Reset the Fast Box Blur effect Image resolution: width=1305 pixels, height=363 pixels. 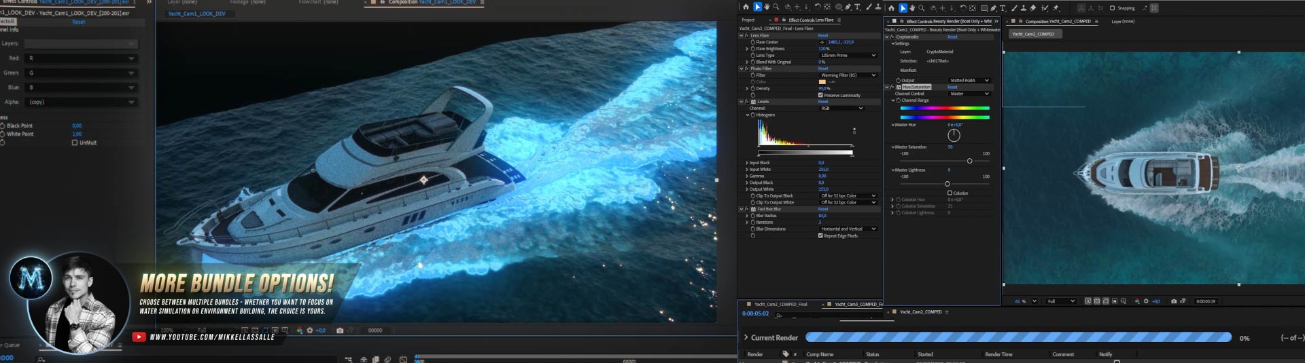tap(823, 209)
